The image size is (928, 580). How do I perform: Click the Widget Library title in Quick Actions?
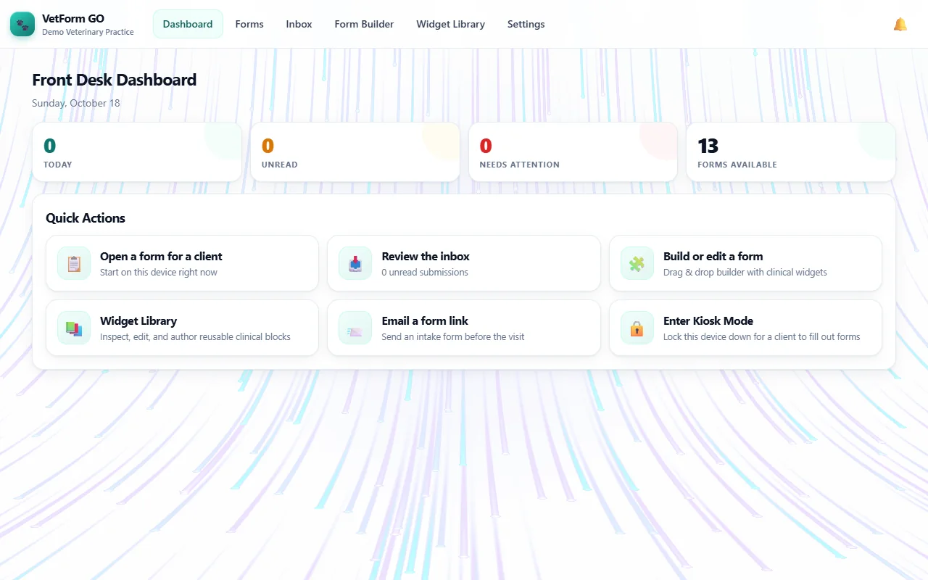pos(138,320)
